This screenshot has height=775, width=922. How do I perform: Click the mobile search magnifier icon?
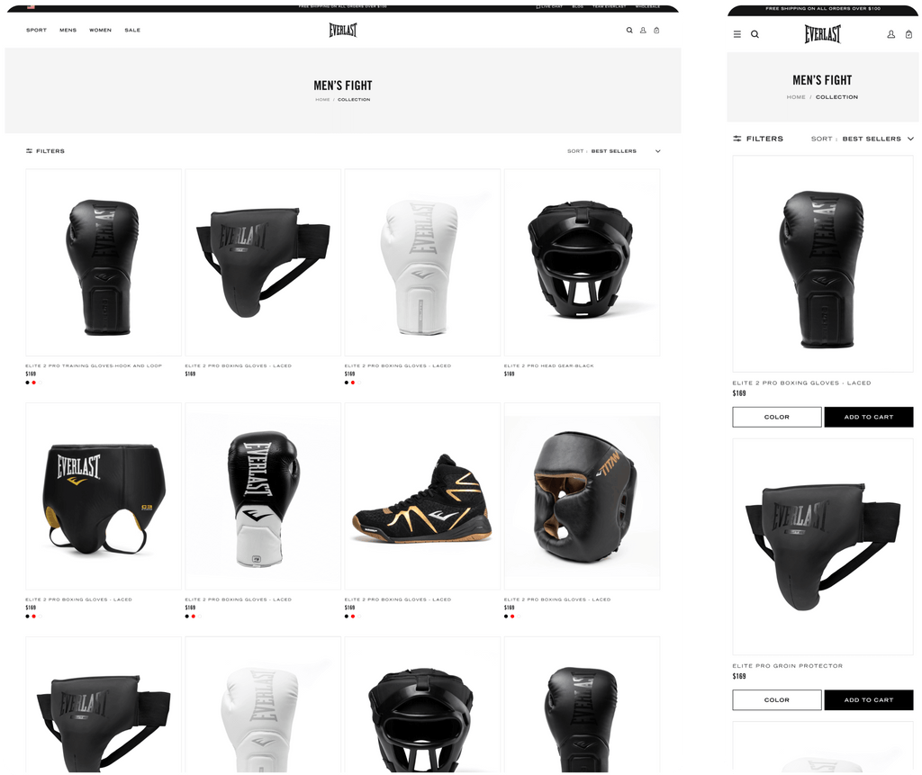(x=755, y=34)
